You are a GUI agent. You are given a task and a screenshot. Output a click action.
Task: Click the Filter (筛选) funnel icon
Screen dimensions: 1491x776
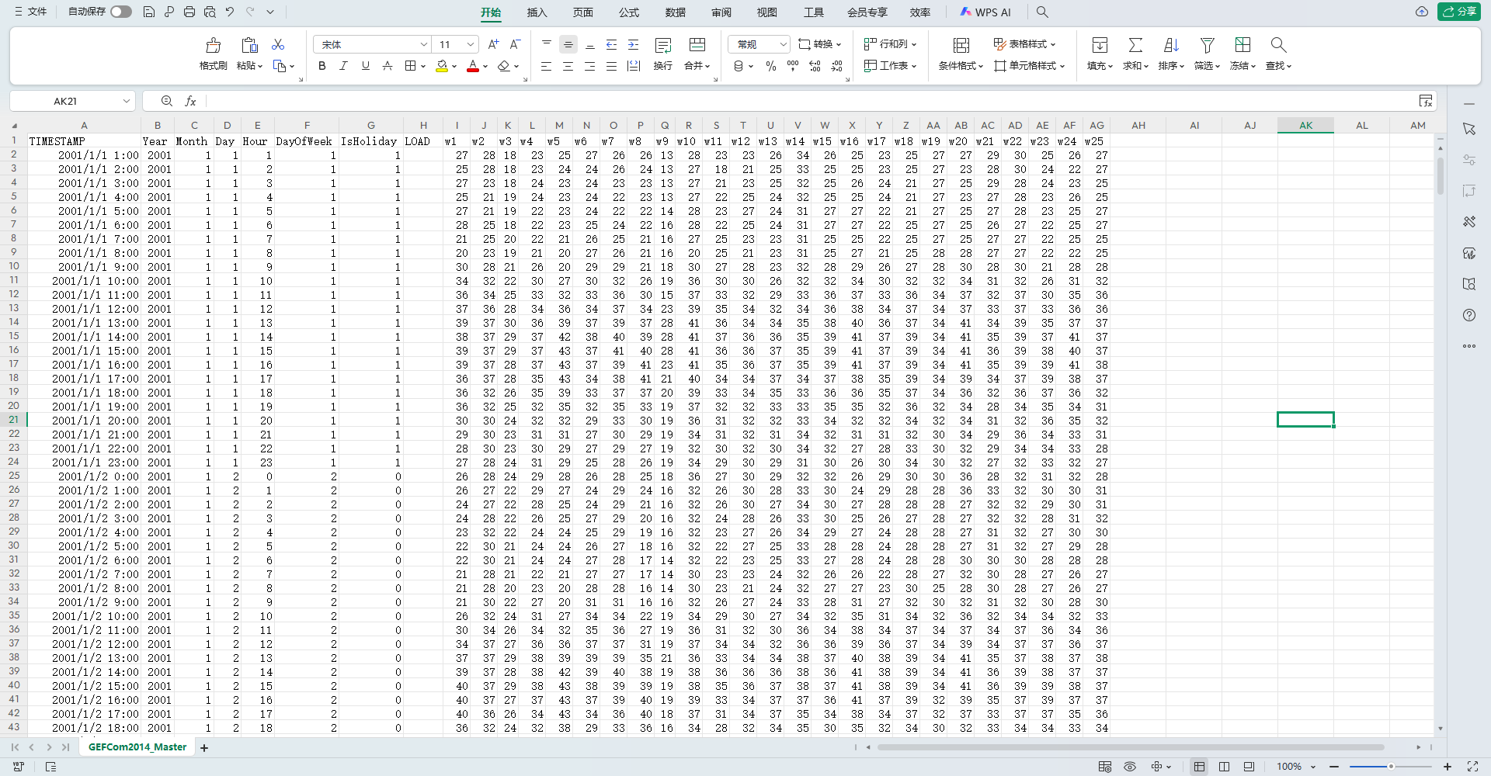1207,45
